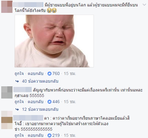Viewport: 148px width, 138px height.
Task: Open the crying baby photo attachment
Action: pos(54,41)
